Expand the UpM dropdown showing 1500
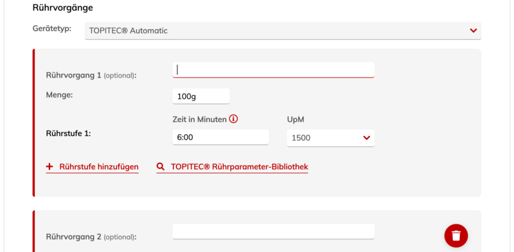 click(x=331, y=138)
